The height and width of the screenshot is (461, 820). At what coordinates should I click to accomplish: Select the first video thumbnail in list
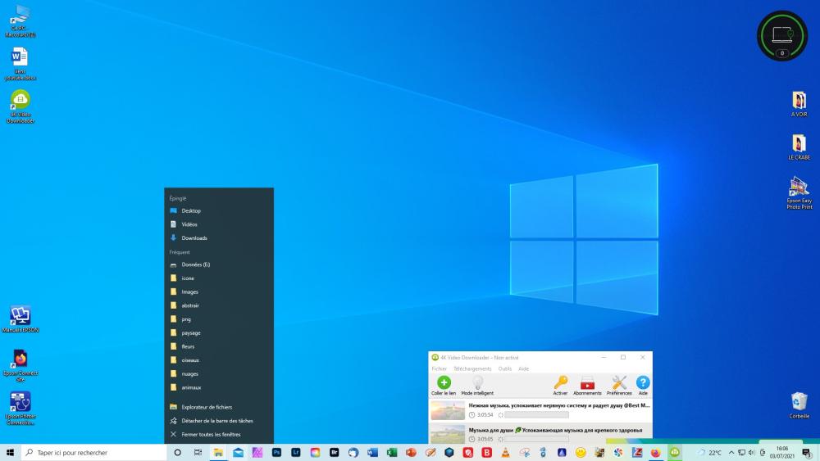pyautogui.click(x=448, y=409)
